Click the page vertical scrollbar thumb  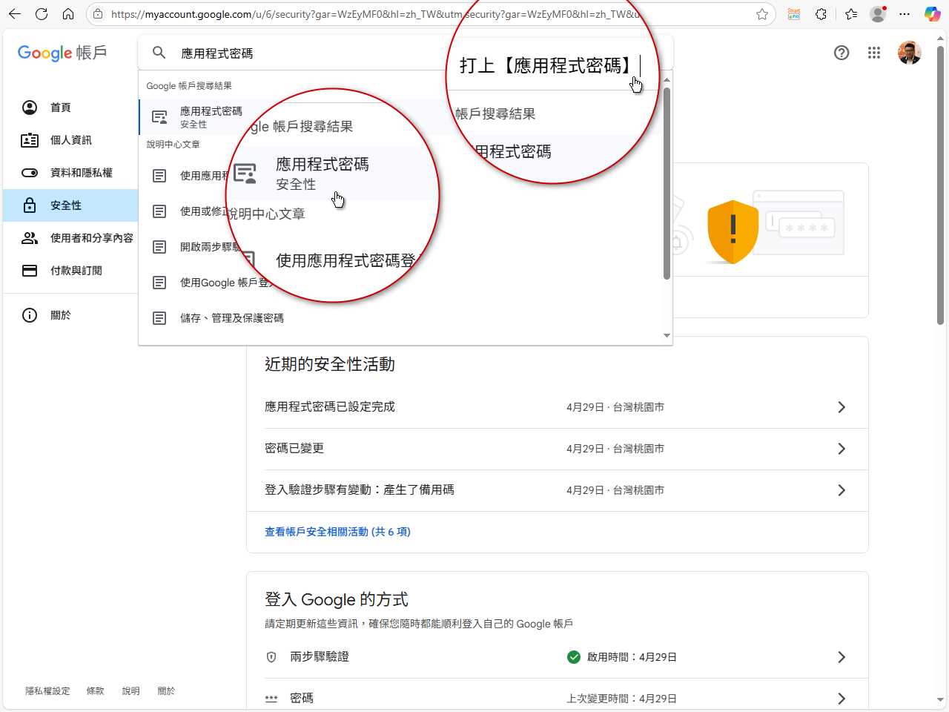point(940,185)
